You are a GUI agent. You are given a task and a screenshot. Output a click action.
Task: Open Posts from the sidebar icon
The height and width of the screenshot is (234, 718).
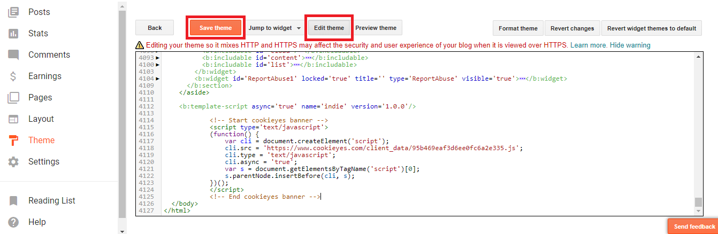coord(13,12)
